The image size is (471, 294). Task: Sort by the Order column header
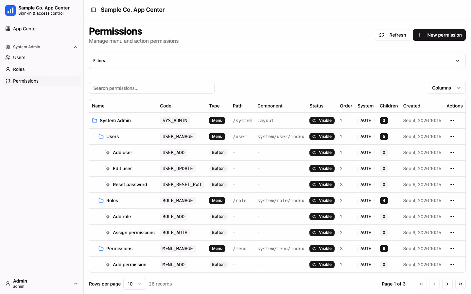[346, 106]
